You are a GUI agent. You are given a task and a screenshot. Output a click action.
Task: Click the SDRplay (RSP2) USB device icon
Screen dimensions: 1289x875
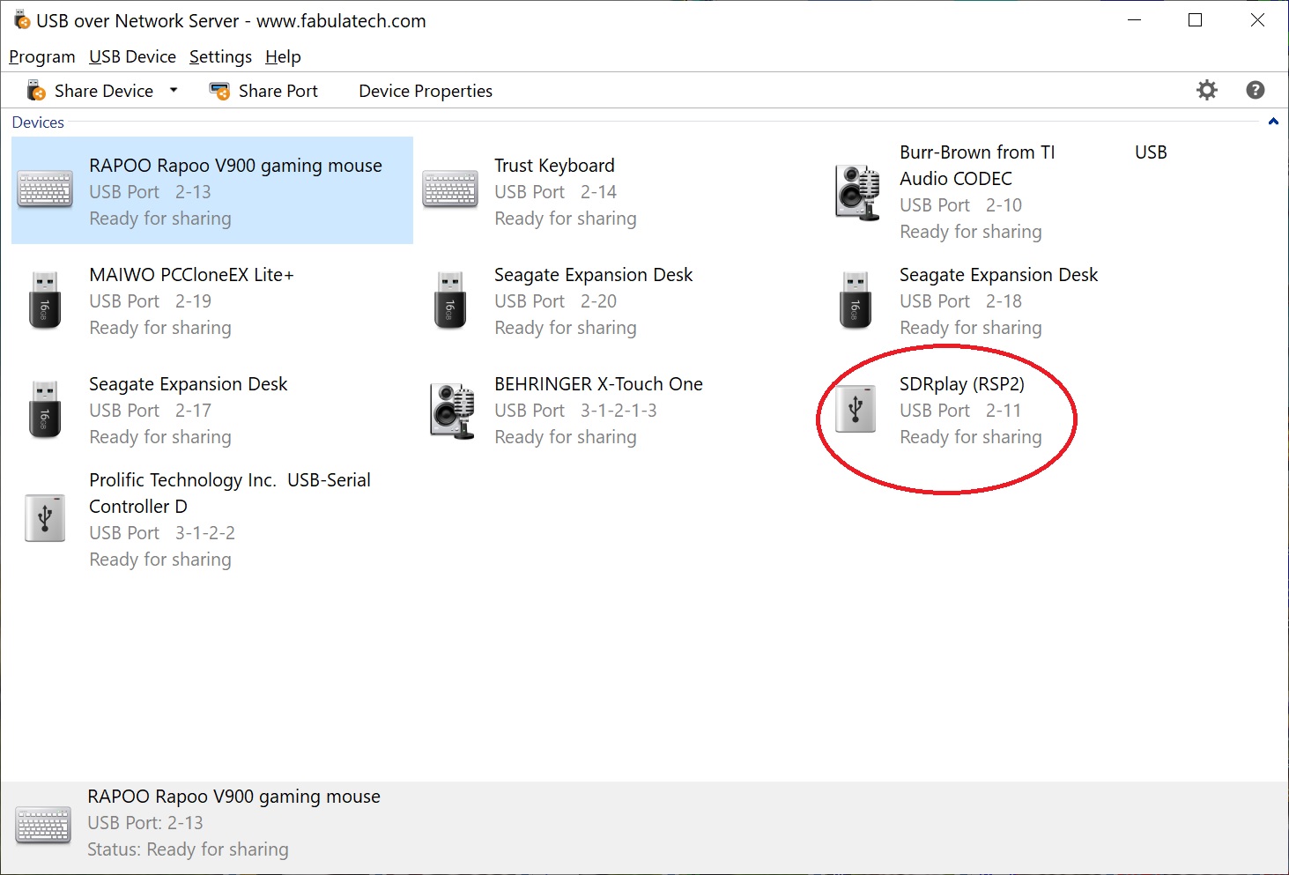click(x=856, y=410)
